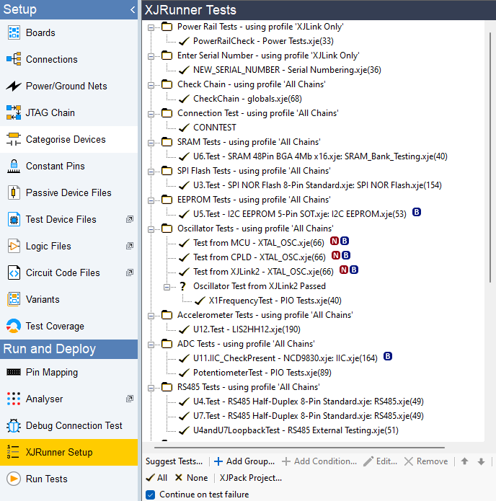Click the Add Group button

click(x=244, y=461)
